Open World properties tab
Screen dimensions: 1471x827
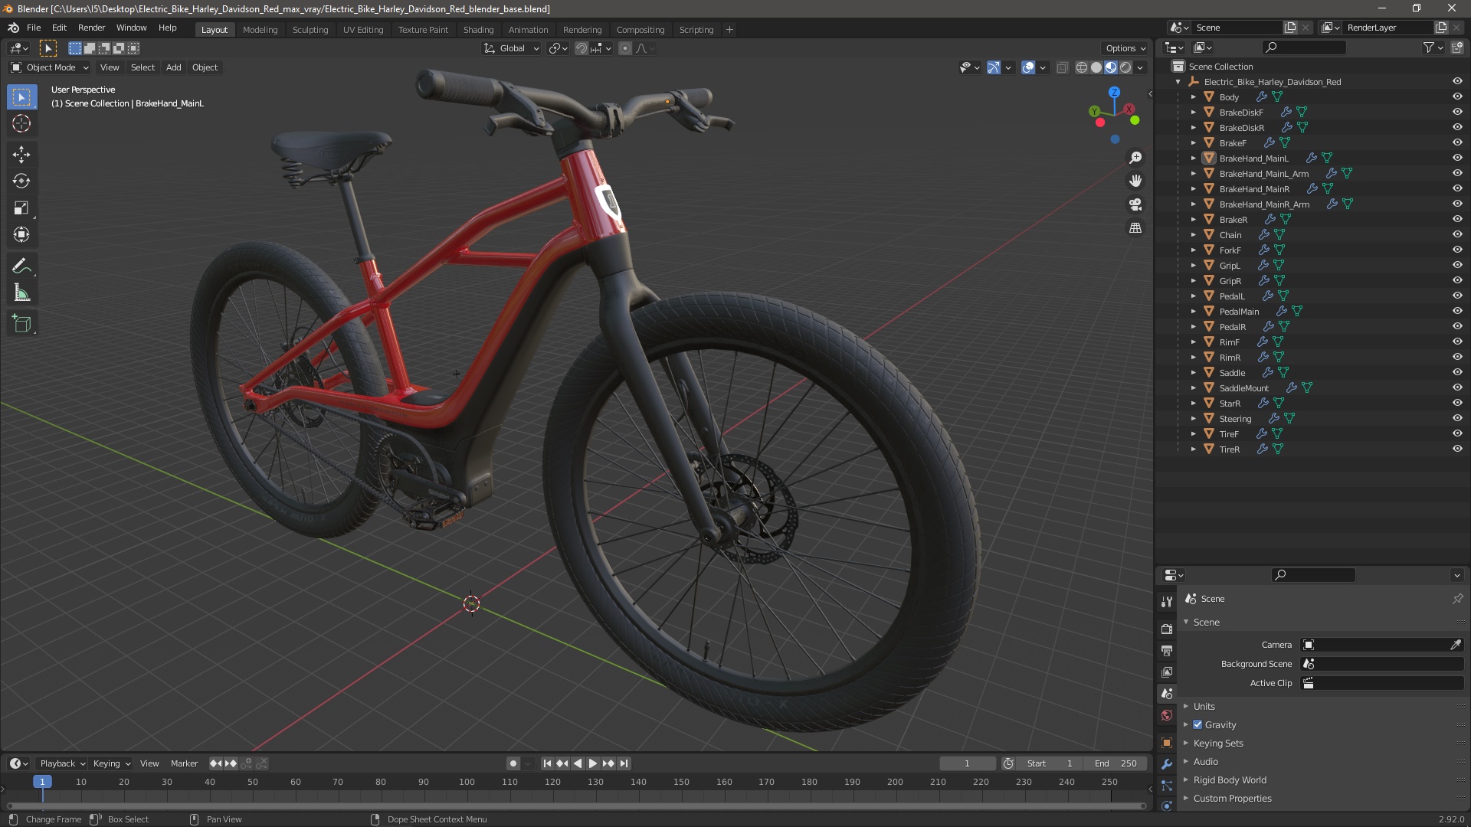[x=1167, y=715]
